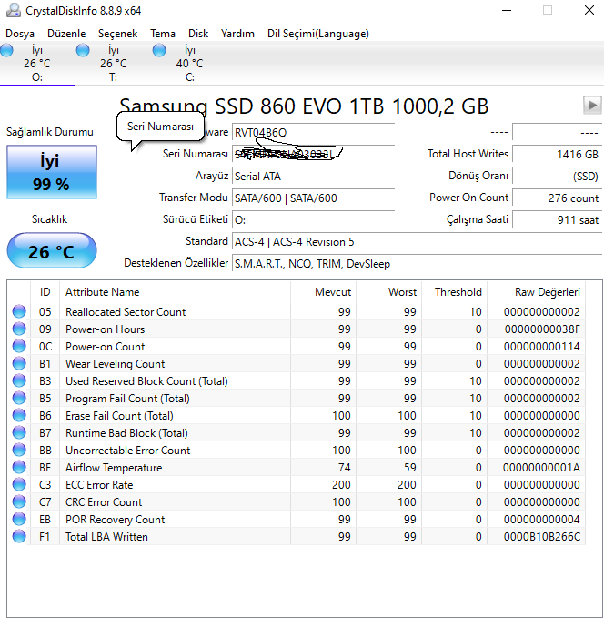The height and width of the screenshot is (618, 604).
Task: Select the Airflow Temperature attribute name
Action: (x=114, y=468)
